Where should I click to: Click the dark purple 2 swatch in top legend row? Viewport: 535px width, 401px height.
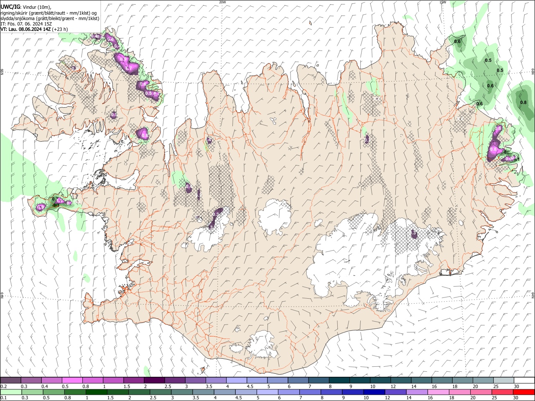coord(154,380)
